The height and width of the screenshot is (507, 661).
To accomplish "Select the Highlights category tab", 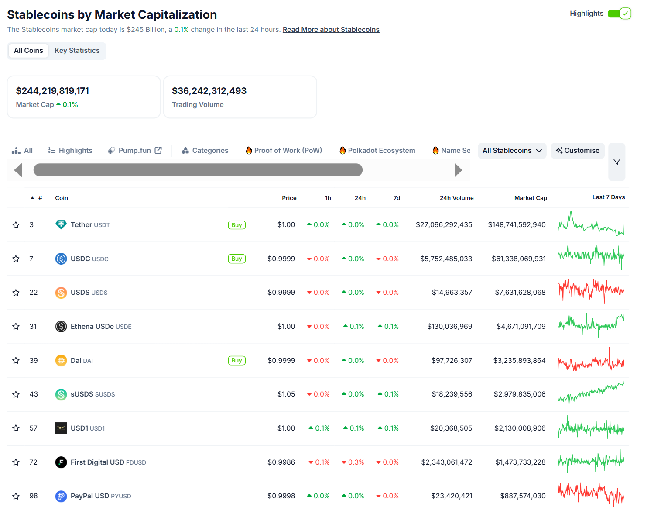I will (x=70, y=150).
